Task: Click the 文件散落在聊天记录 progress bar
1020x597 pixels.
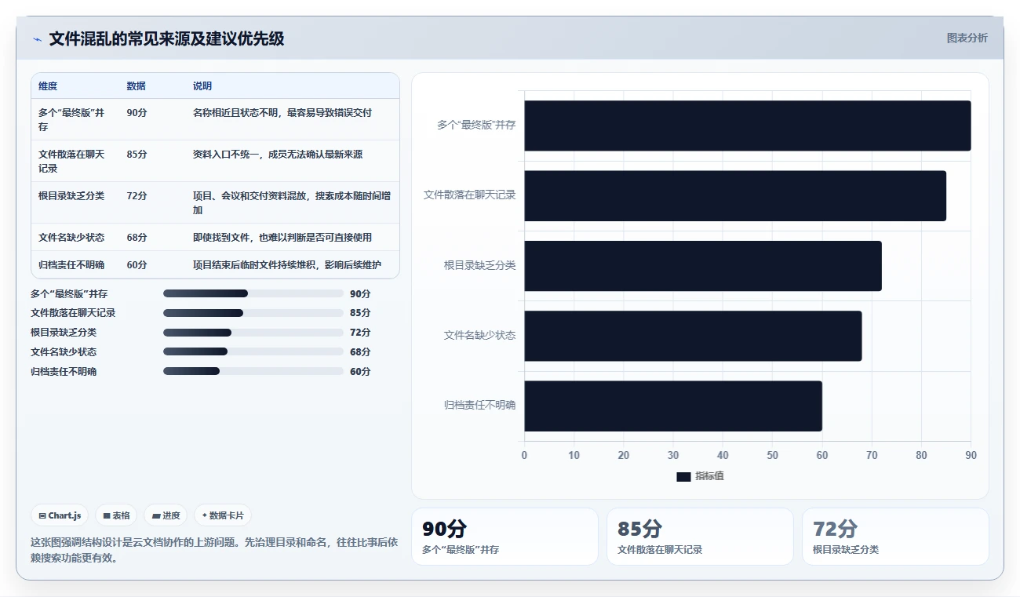Action: point(253,313)
